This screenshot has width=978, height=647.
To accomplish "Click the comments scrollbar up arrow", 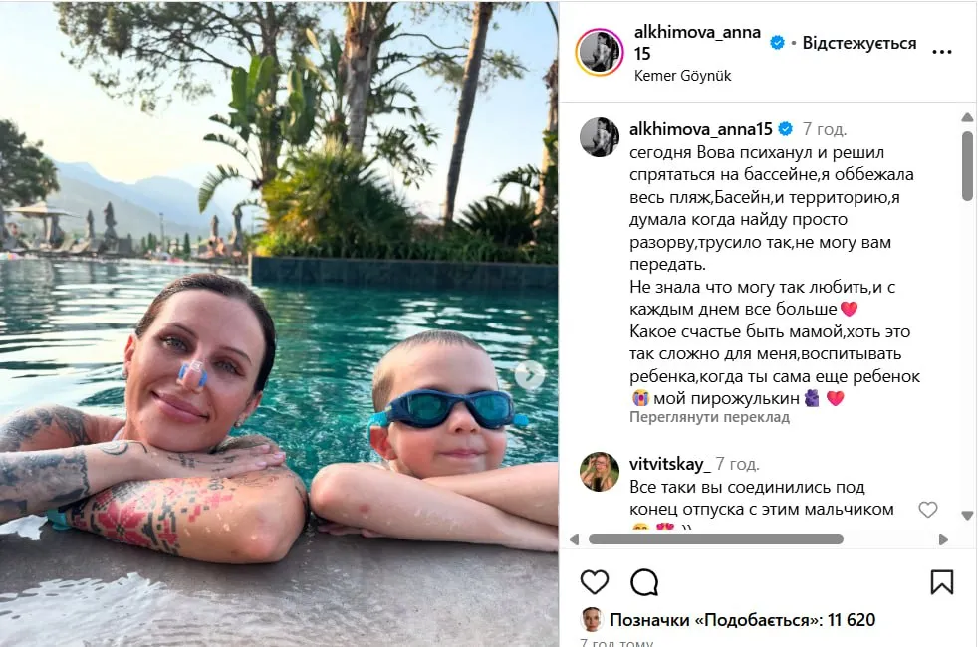I will pyautogui.click(x=967, y=117).
